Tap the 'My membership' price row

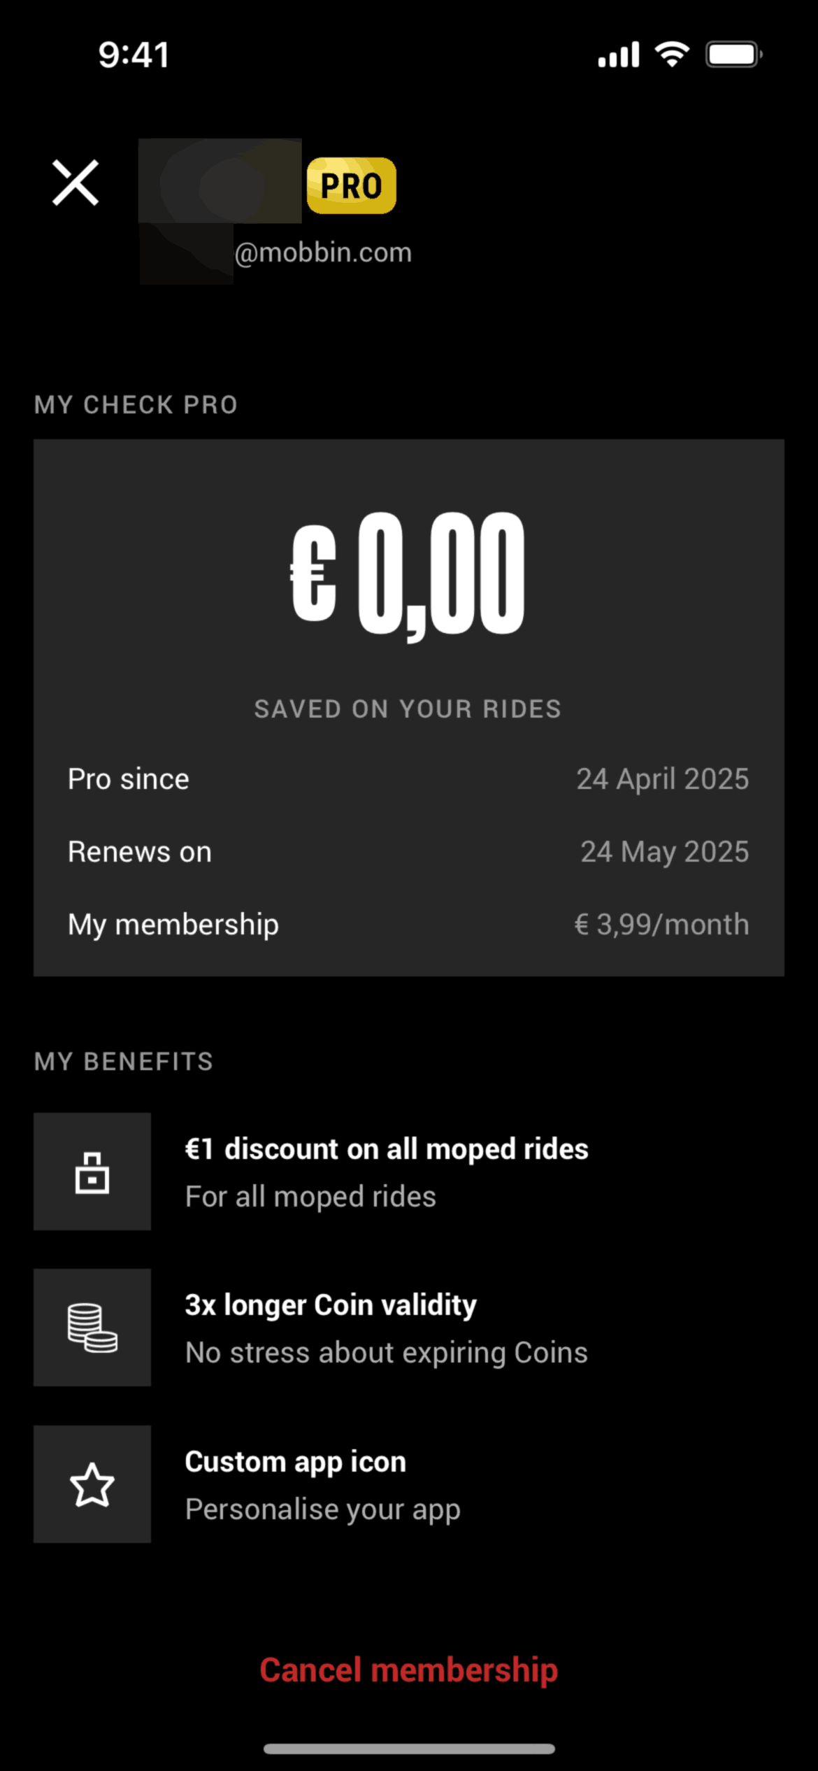[408, 925]
